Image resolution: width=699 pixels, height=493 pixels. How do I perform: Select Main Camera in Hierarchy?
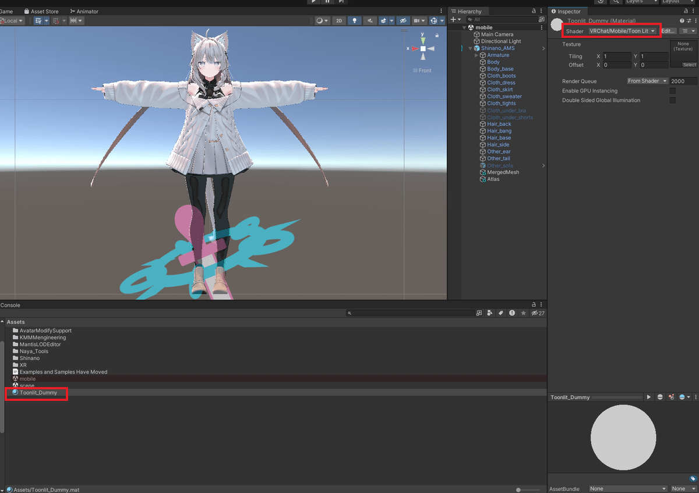tap(497, 34)
